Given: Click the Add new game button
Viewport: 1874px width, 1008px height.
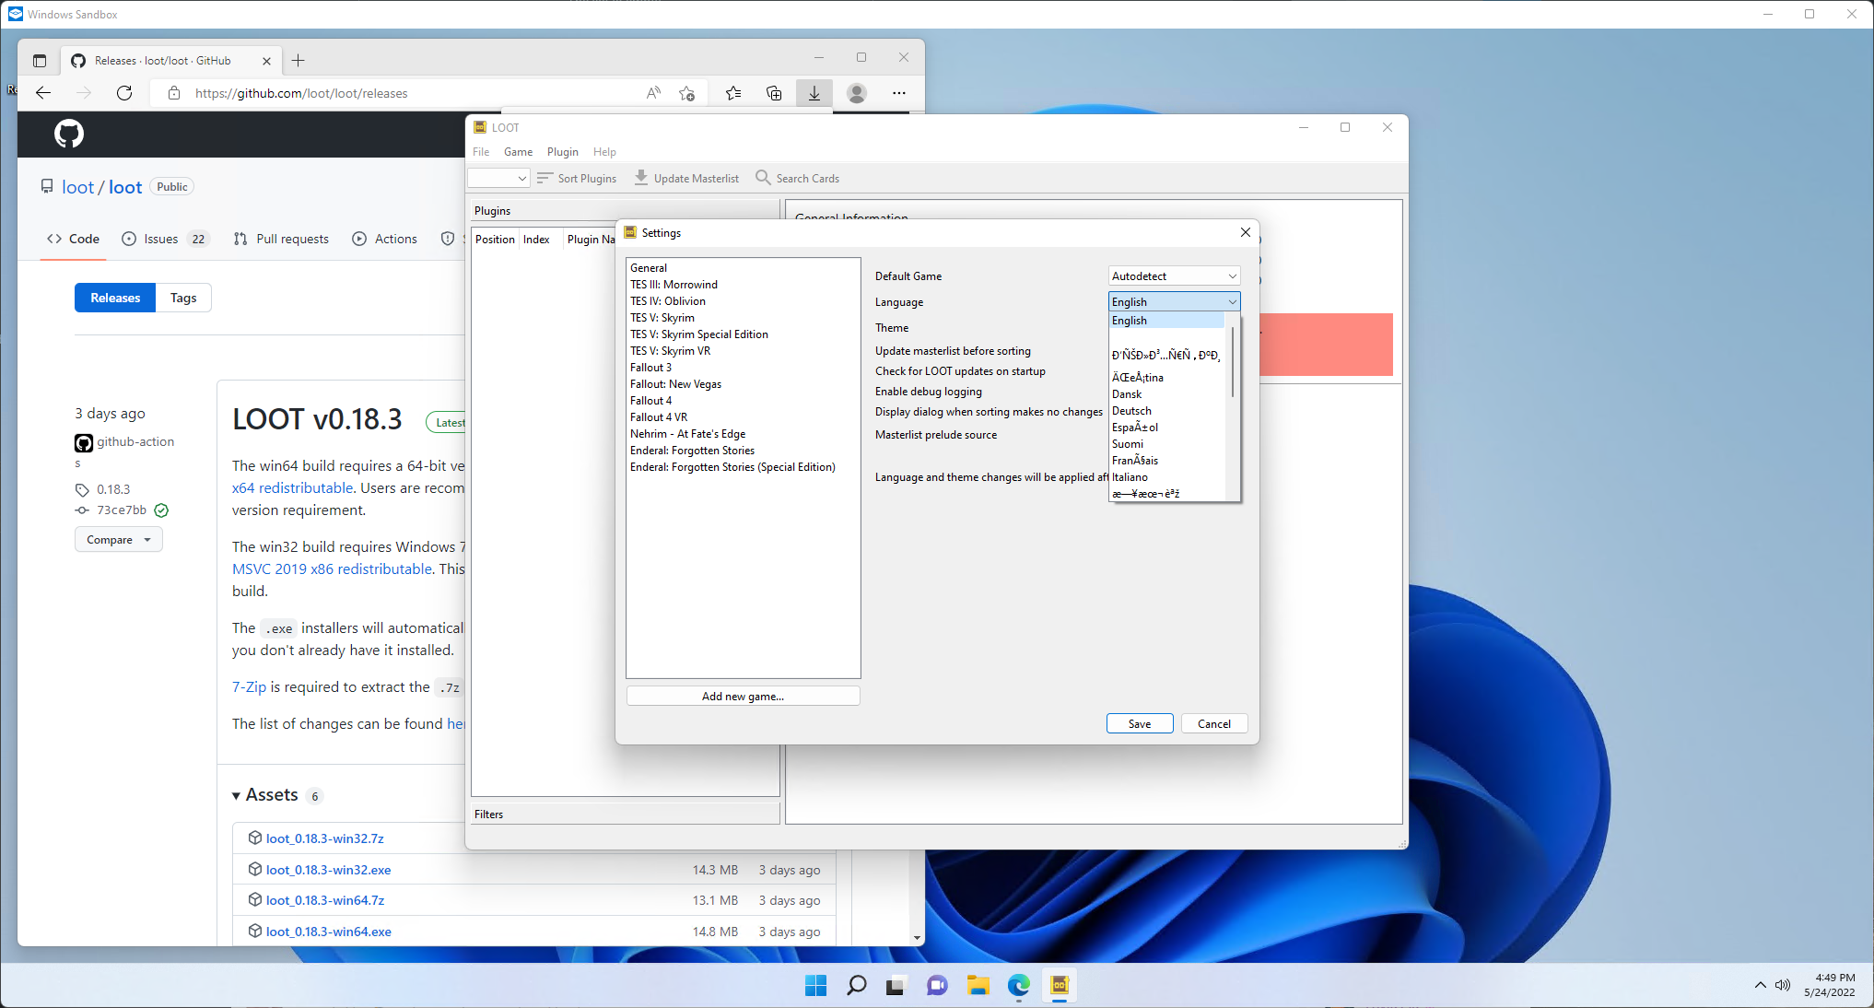Looking at the screenshot, I should [x=743, y=696].
